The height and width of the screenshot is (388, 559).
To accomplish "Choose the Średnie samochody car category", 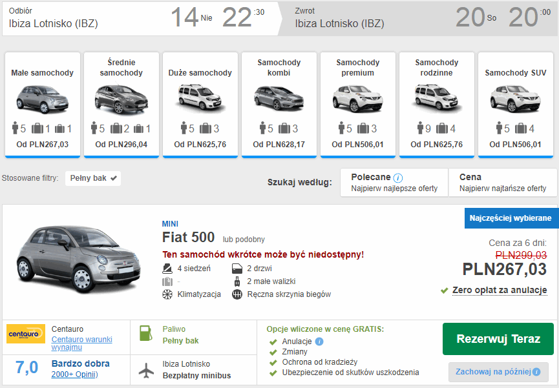I will click(121, 104).
